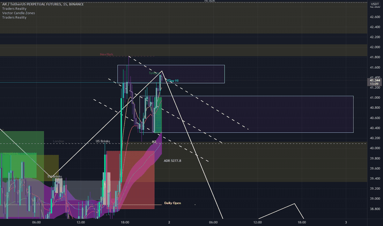This screenshot has width=383, height=226.
Task: Click the 42.000 price axis label
Action: pos(375,47)
